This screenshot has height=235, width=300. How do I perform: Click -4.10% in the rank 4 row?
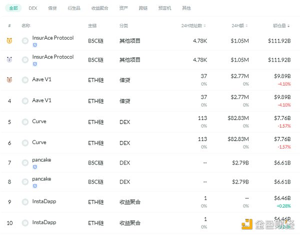pyautogui.click(x=284, y=105)
